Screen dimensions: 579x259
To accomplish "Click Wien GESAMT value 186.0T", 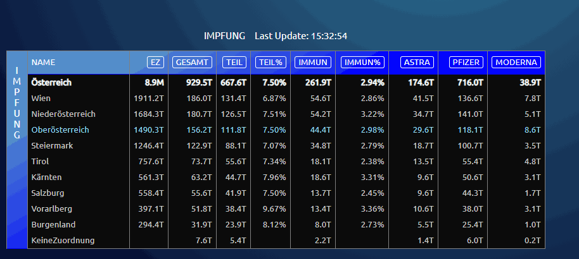I will [x=200, y=99].
